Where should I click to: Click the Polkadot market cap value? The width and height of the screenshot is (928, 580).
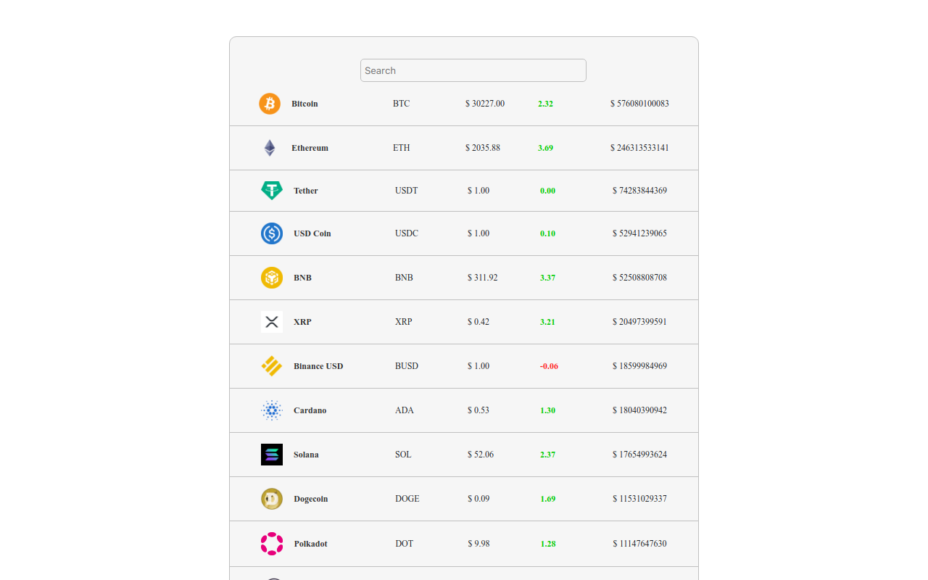pyautogui.click(x=639, y=543)
